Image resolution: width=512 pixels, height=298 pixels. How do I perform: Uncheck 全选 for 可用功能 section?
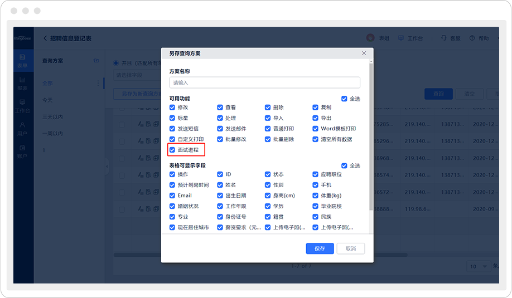point(344,99)
